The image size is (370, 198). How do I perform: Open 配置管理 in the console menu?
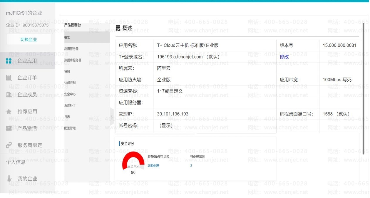(x=70, y=128)
